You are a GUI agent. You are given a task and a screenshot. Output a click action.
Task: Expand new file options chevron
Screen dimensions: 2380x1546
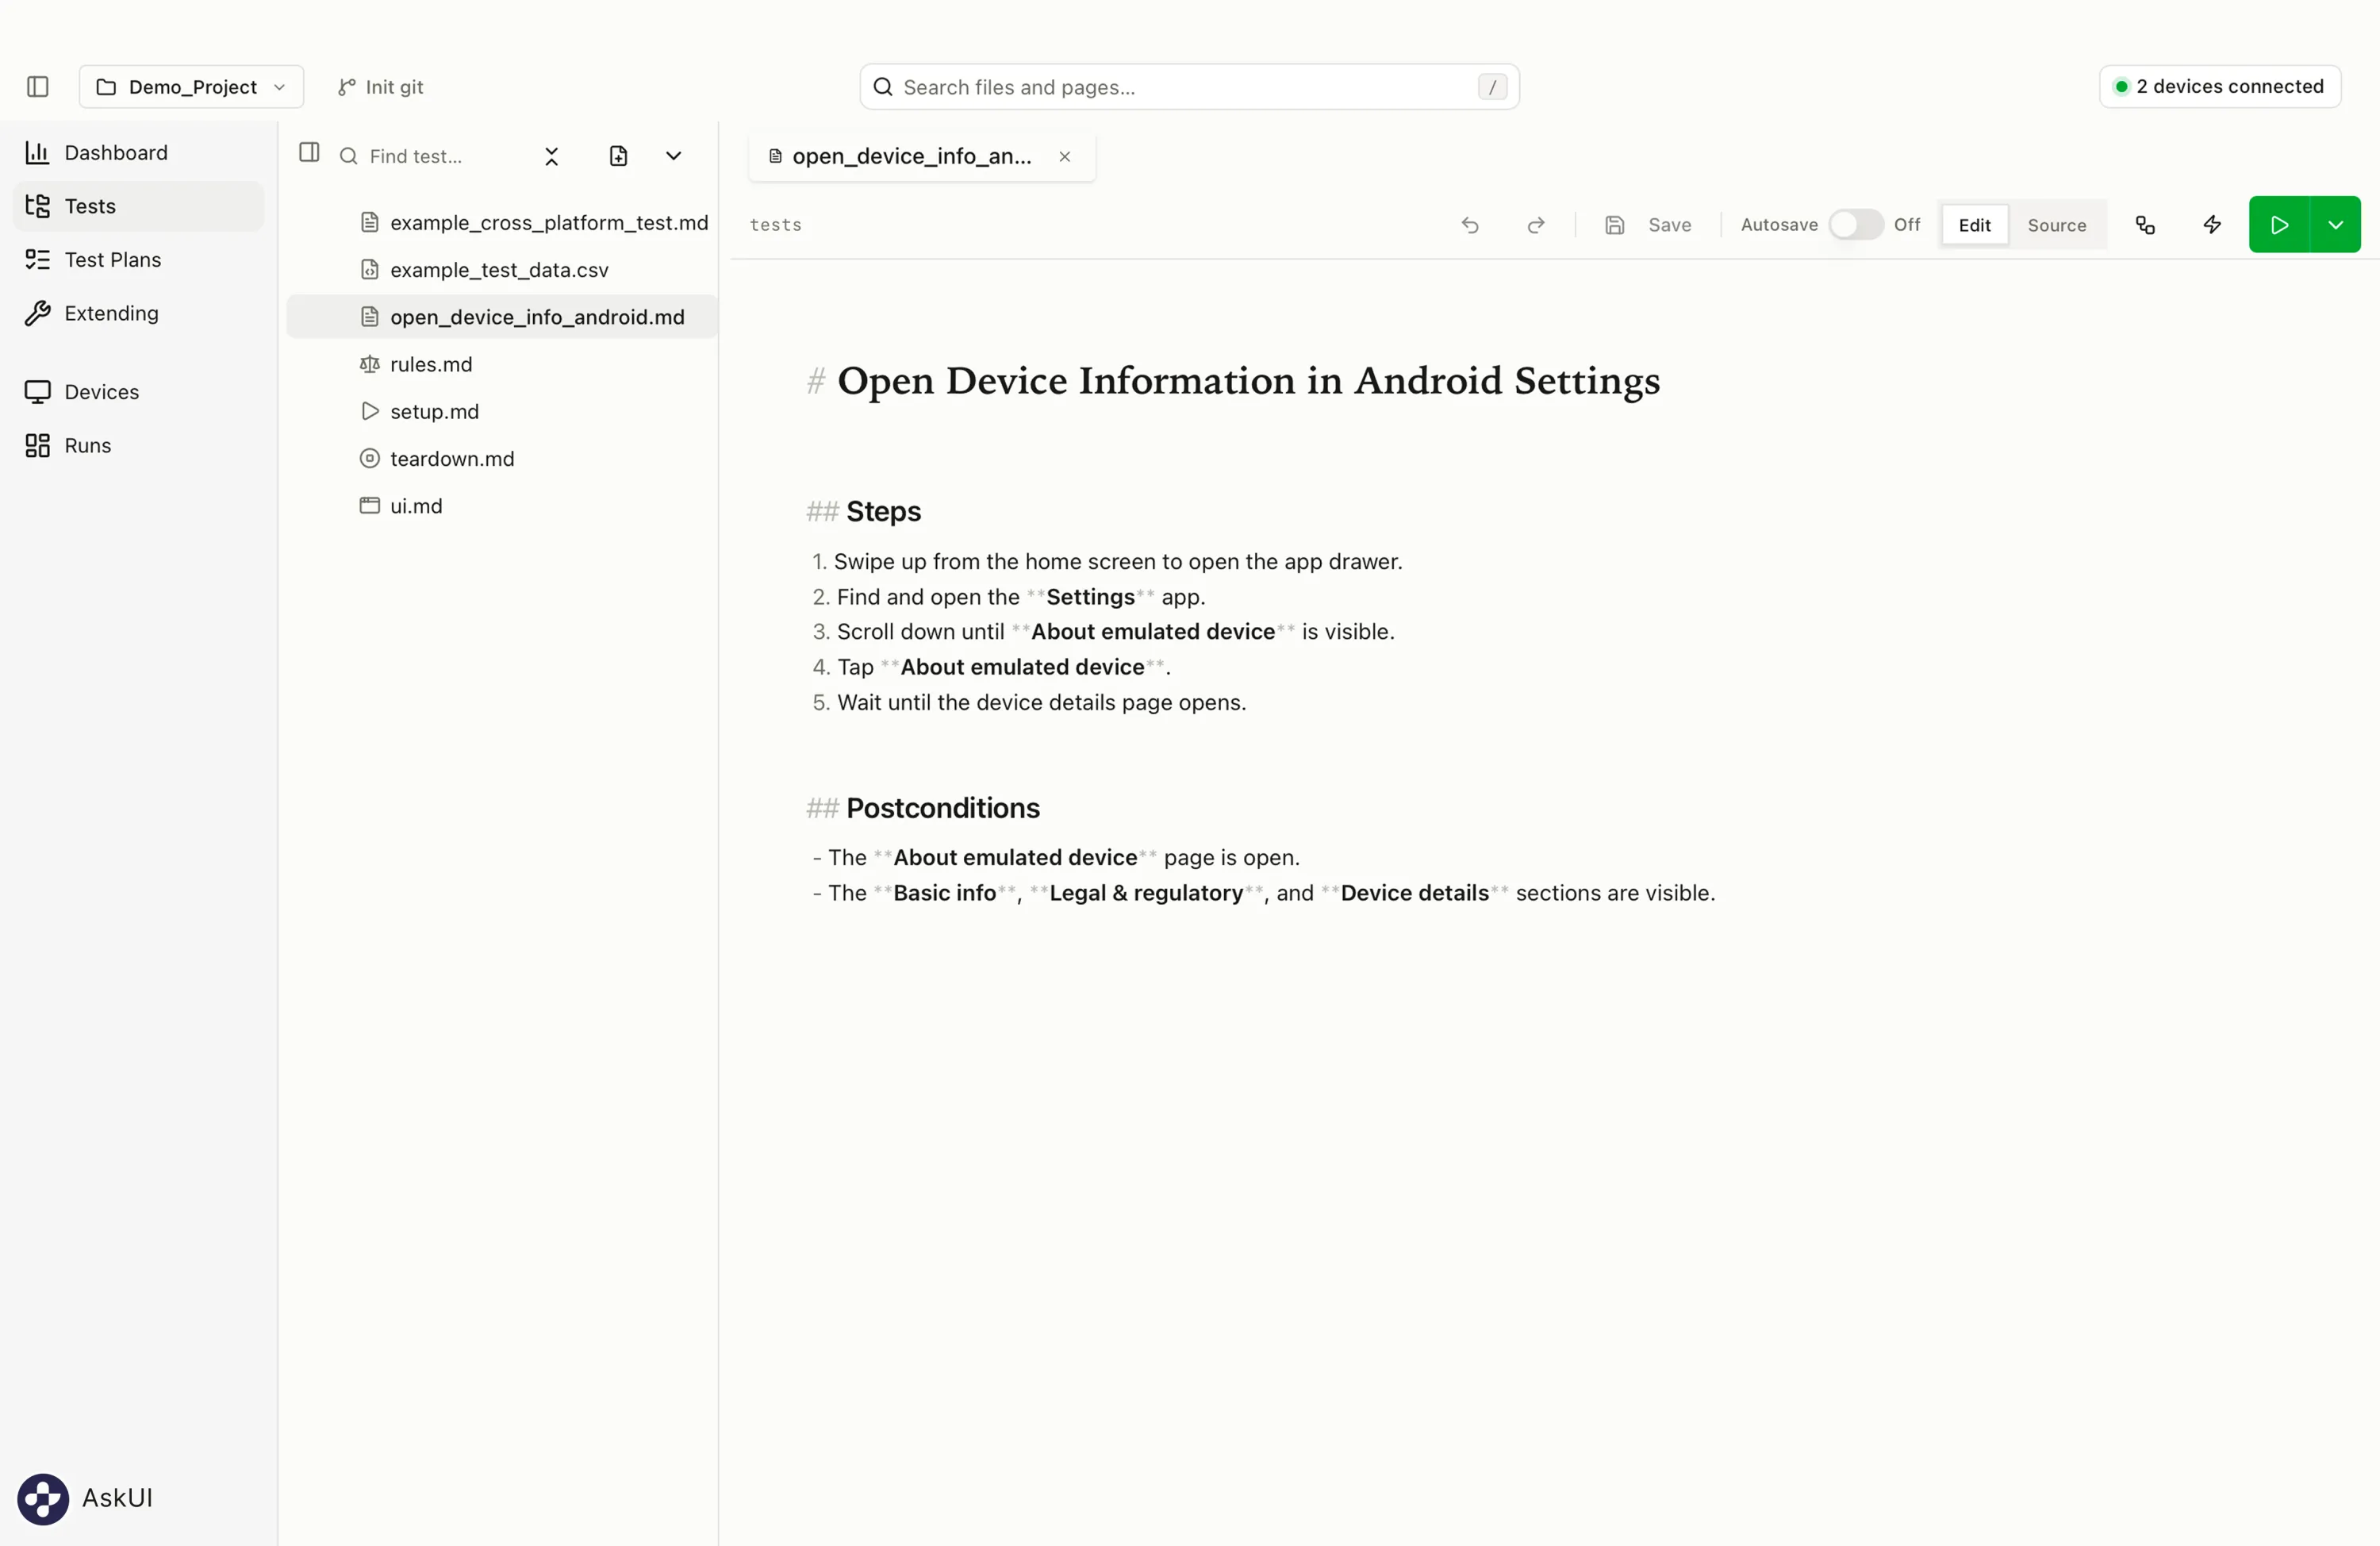pos(673,156)
